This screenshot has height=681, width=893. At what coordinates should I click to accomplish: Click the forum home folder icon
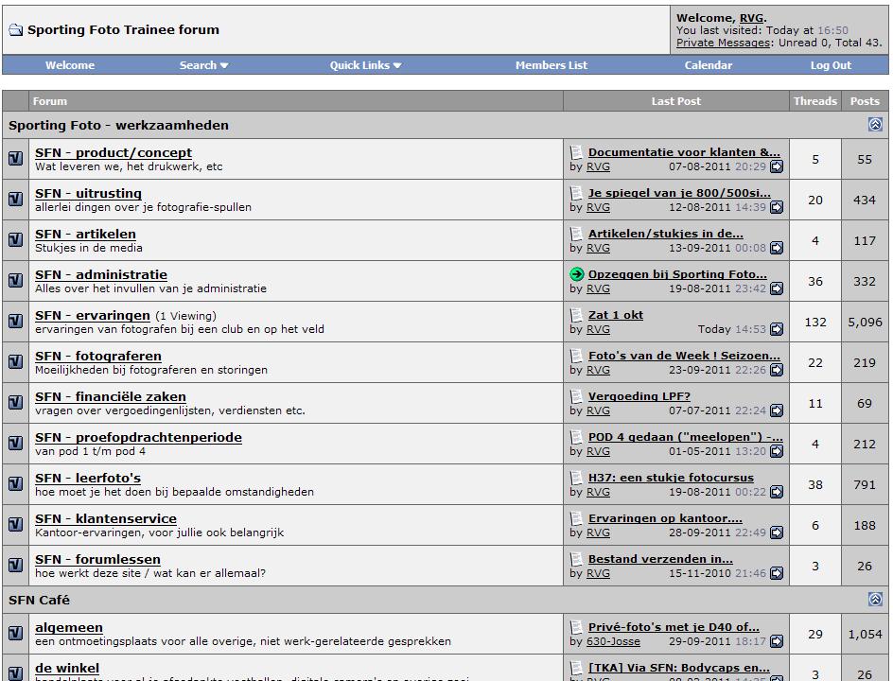pyautogui.click(x=15, y=30)
